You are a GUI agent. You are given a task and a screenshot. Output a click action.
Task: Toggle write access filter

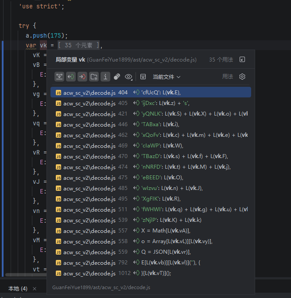coord(82,77)
